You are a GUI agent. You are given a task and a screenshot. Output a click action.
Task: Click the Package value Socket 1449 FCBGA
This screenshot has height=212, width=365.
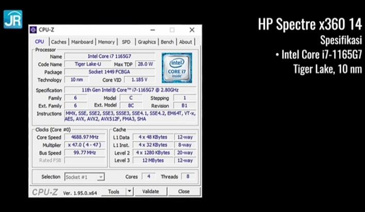(110, 72)
